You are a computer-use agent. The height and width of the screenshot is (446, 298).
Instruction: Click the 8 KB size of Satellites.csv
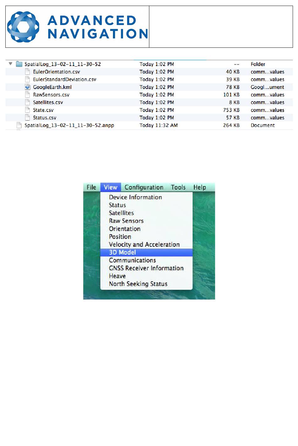(234, 102)
